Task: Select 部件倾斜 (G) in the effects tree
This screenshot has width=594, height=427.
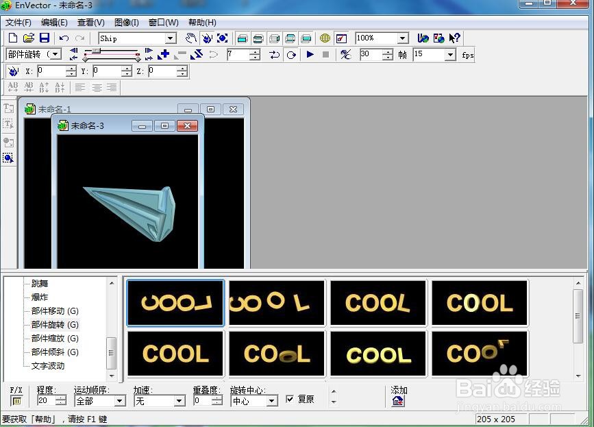Action: pyautogui.click(x=55, y=352)
